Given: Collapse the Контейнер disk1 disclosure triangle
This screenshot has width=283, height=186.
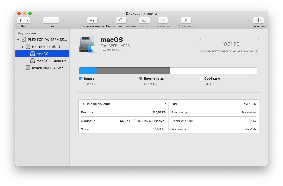Looking at the screenshot, I should [23, 47].
